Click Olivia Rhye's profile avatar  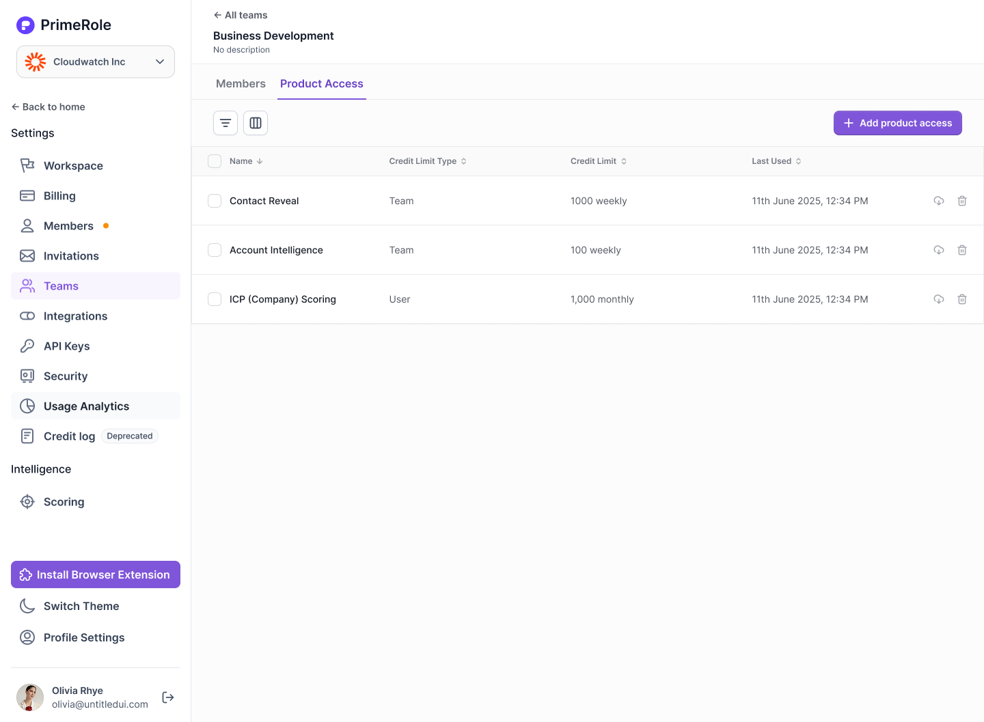point(30,697)
